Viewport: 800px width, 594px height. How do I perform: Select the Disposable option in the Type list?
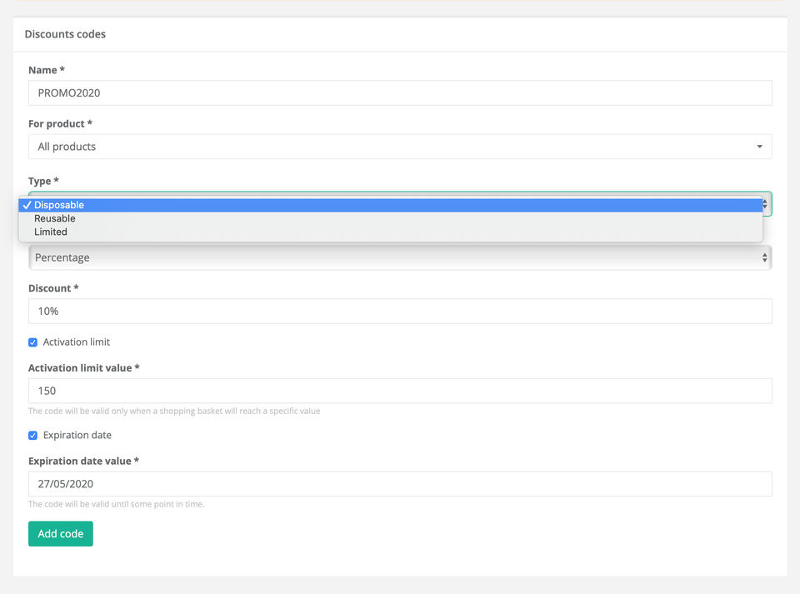[59, 205]
